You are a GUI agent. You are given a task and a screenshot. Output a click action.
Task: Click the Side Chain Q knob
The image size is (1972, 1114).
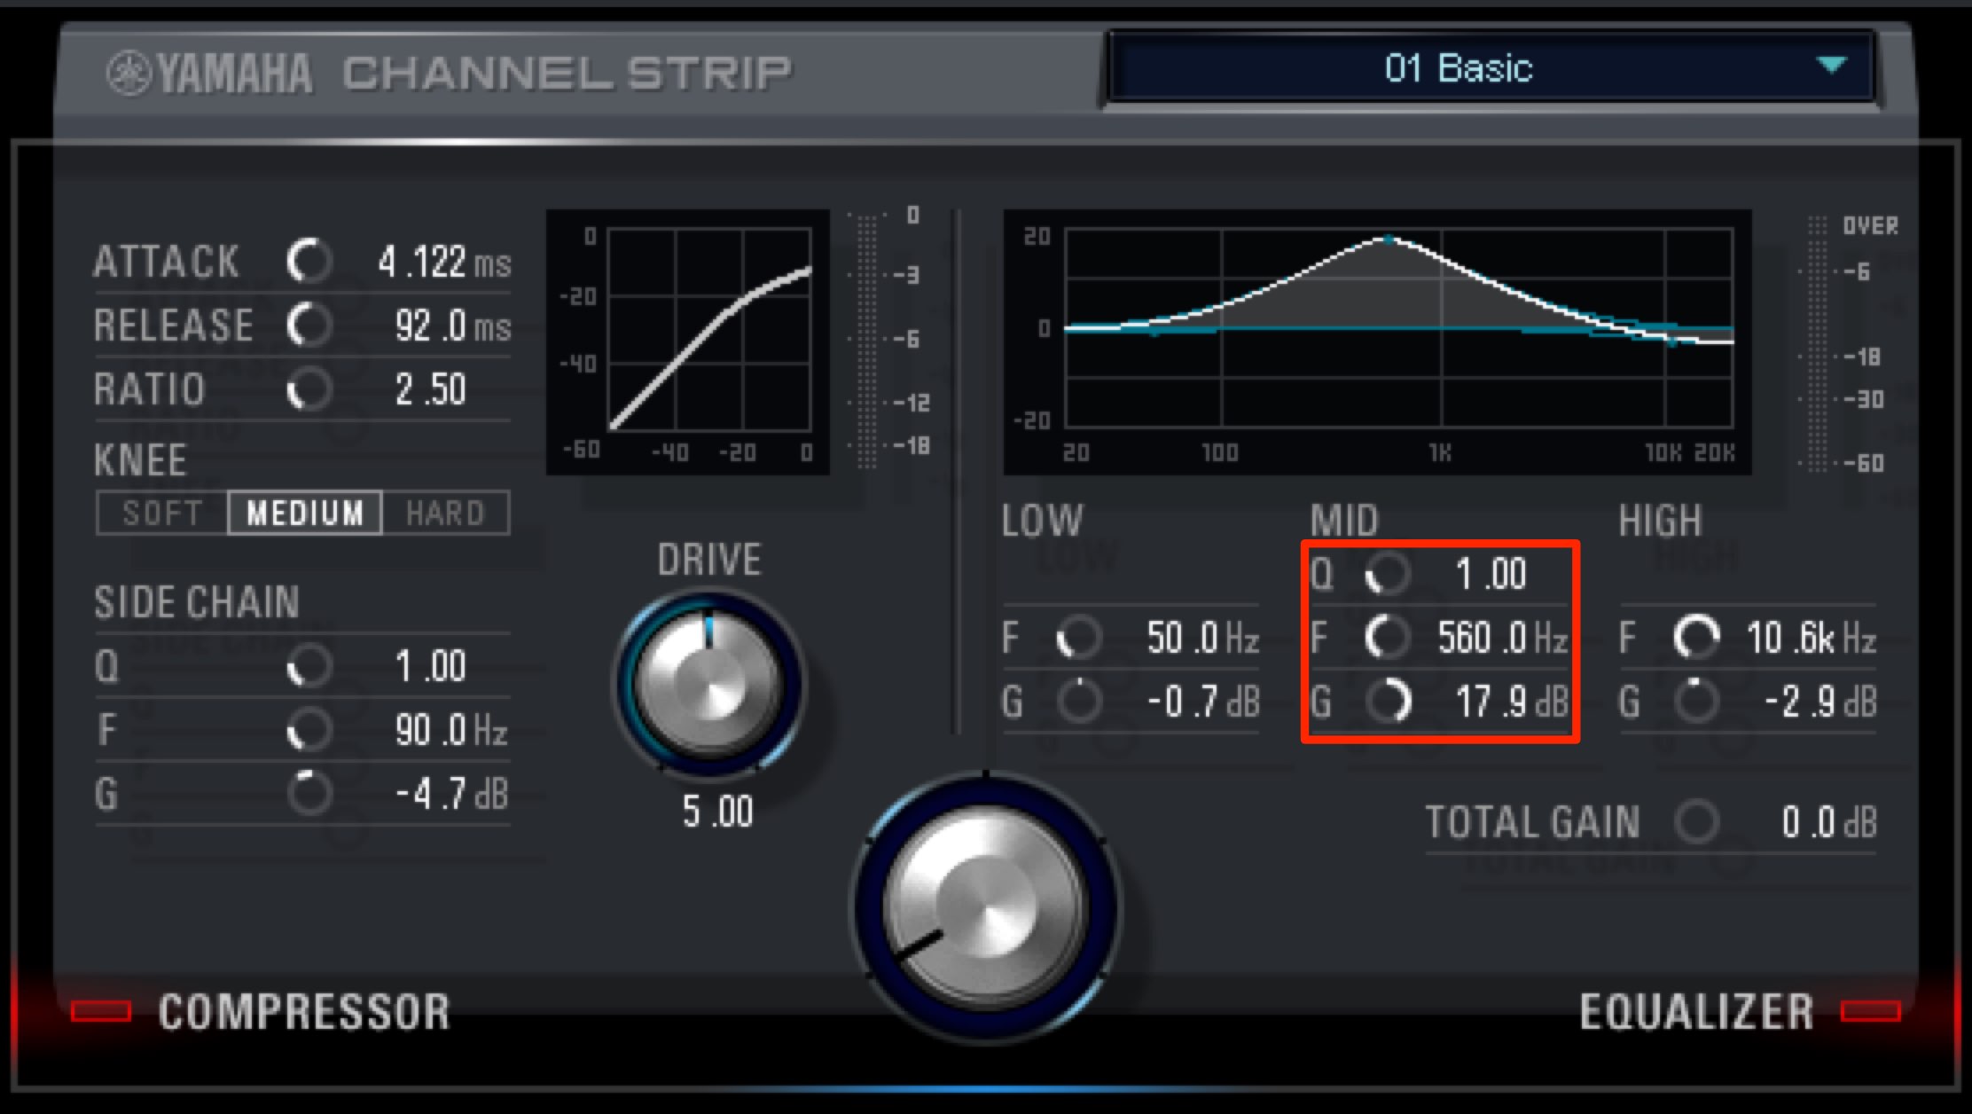[x=309, y=665]
